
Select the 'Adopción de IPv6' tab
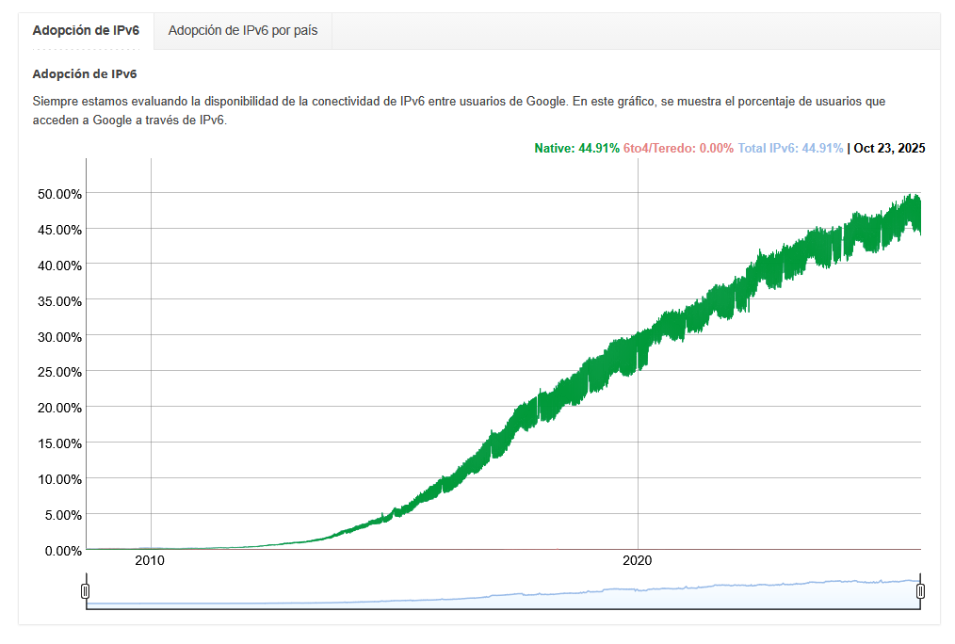click(86, 30)
